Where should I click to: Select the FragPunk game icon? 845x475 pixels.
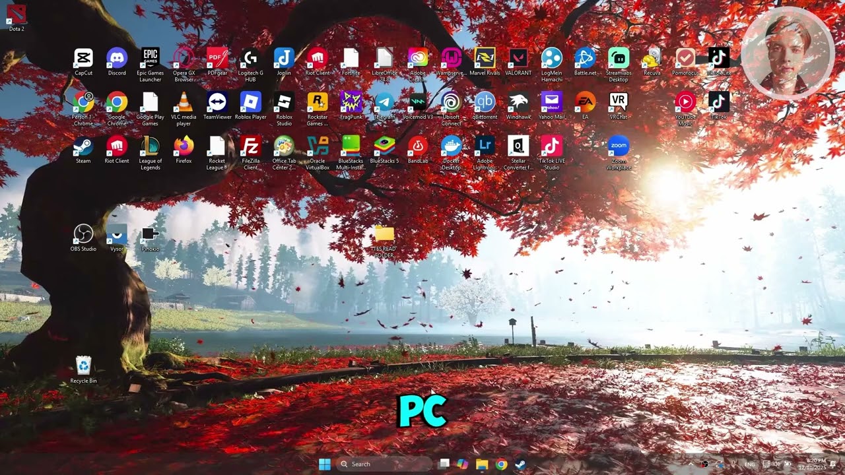[351, 106]
